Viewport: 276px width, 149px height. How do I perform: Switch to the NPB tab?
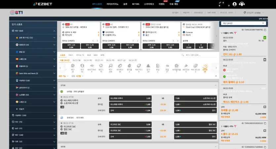point(102,55)
